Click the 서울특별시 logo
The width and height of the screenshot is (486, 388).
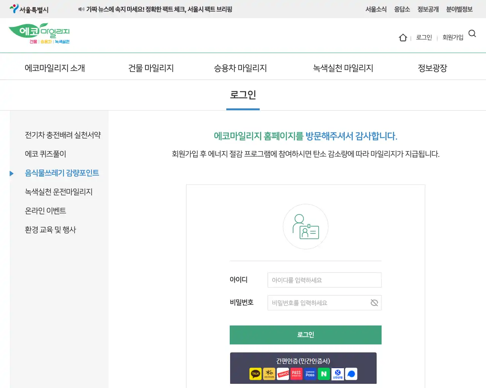(x=29, y=9)
